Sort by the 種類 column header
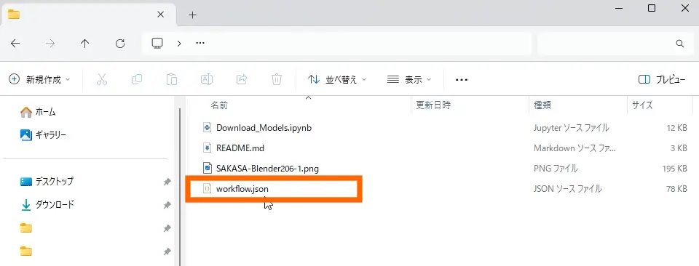The image size is (699, 266). click(x=542, y=105)
